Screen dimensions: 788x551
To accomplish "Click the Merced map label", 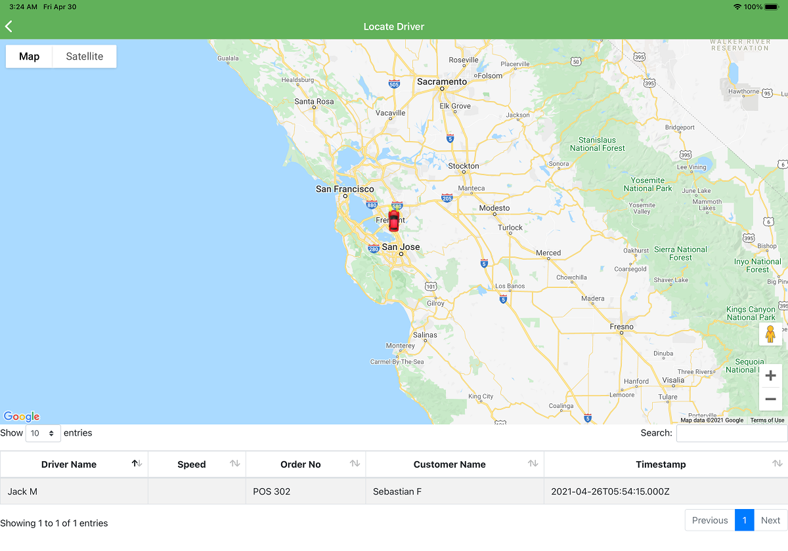I will (x=548, y=253).
